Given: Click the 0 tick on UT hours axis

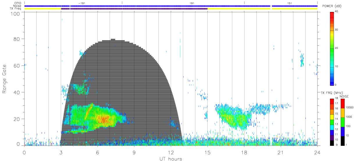Looking at the screenshot, I should (x=24, y=152).
